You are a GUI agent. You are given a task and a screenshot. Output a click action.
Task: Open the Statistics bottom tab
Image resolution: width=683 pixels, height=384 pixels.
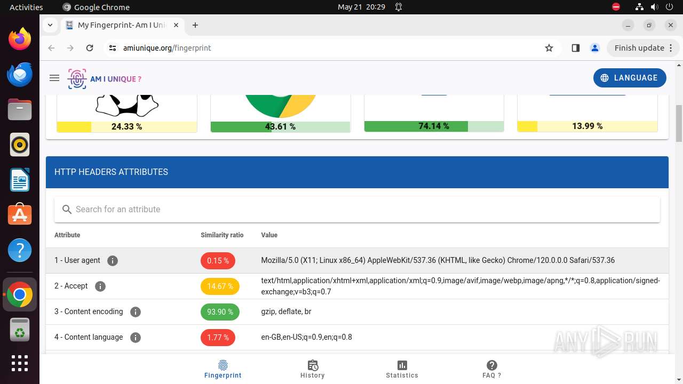point(402,369)
